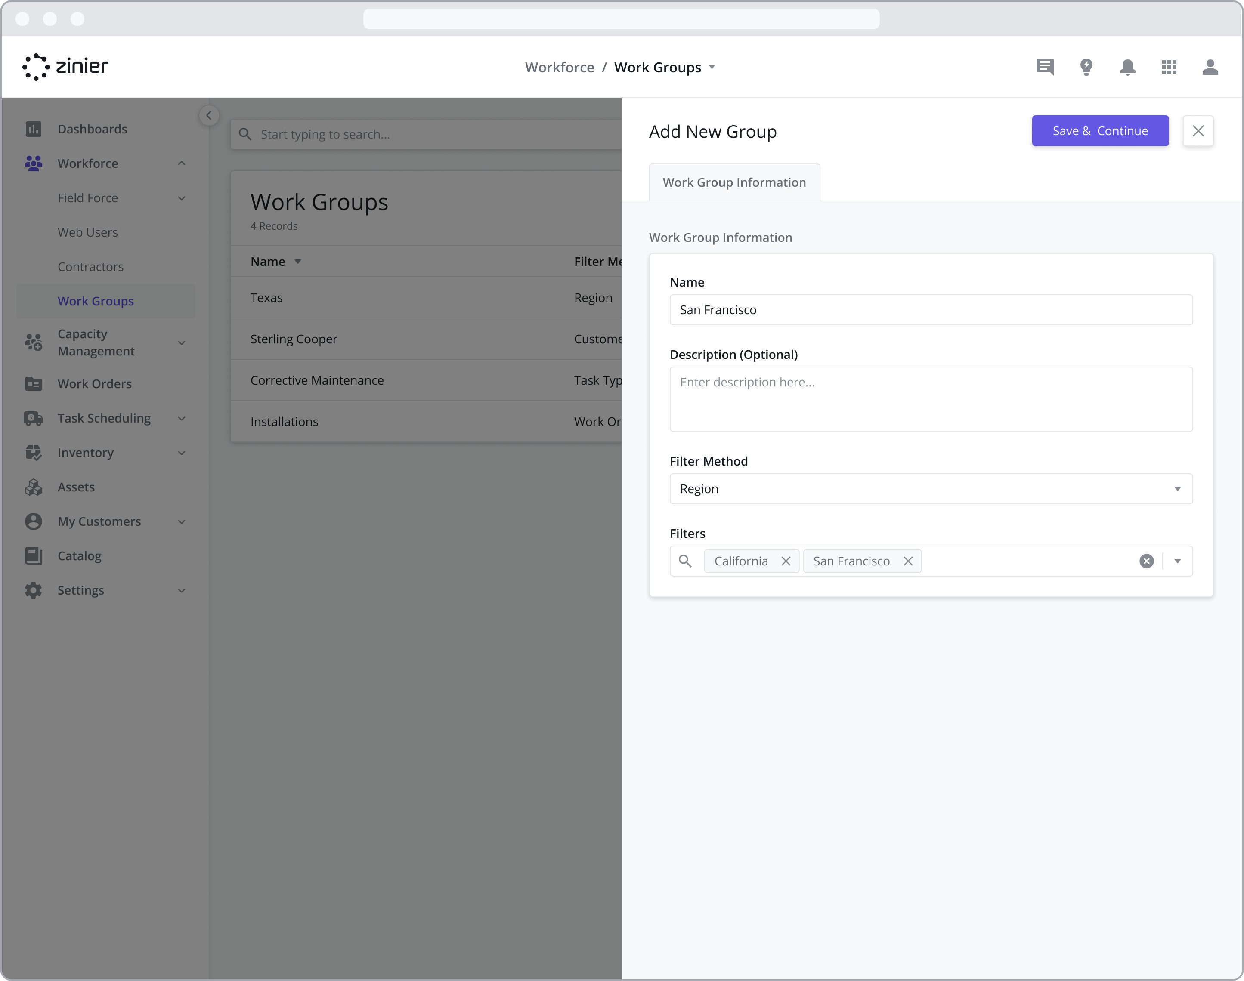Click the Inventory box icon

pyautogui.click(x=33, y=453)
